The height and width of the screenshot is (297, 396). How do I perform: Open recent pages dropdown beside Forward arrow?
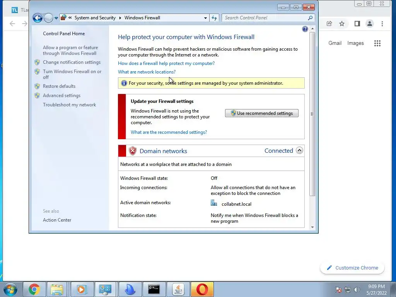(56, 18)
